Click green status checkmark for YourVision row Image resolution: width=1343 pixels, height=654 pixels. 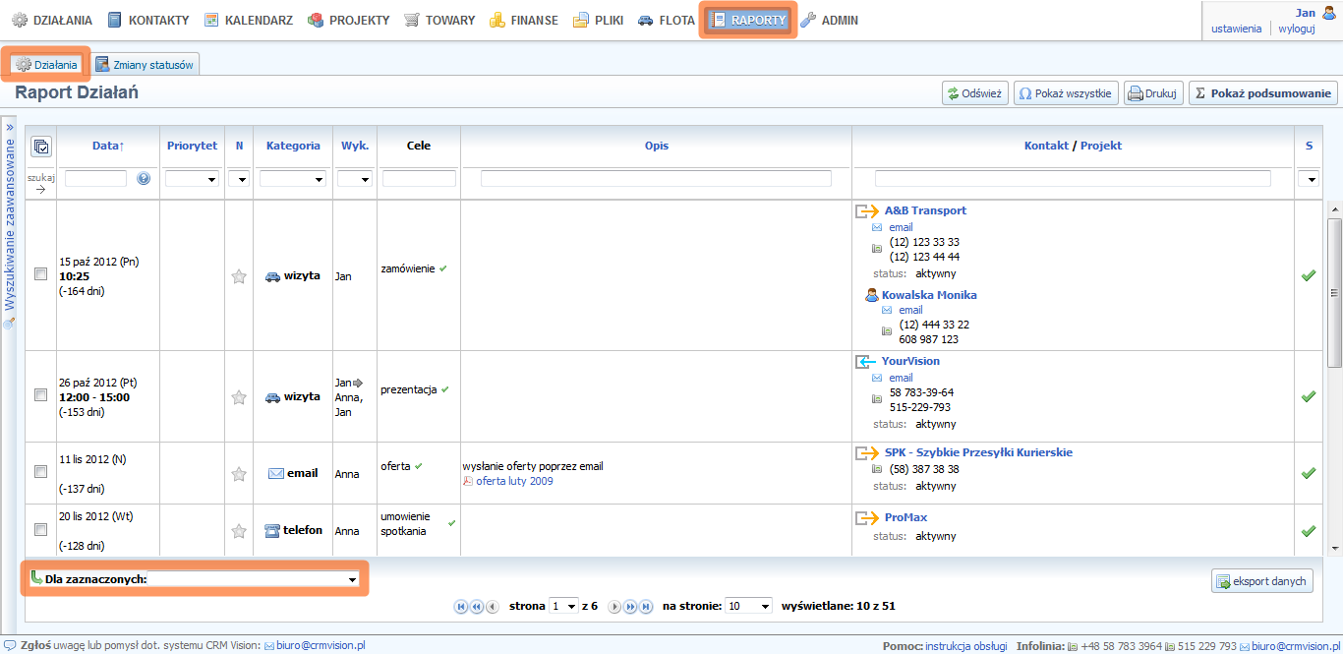[x=1308, y=396]
